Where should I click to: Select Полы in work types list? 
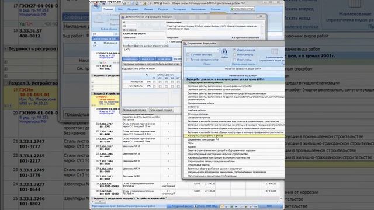[x=191, y=143]
